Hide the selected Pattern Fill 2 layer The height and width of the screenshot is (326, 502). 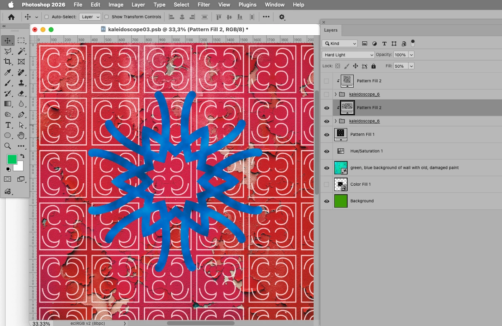click(327, 108)
